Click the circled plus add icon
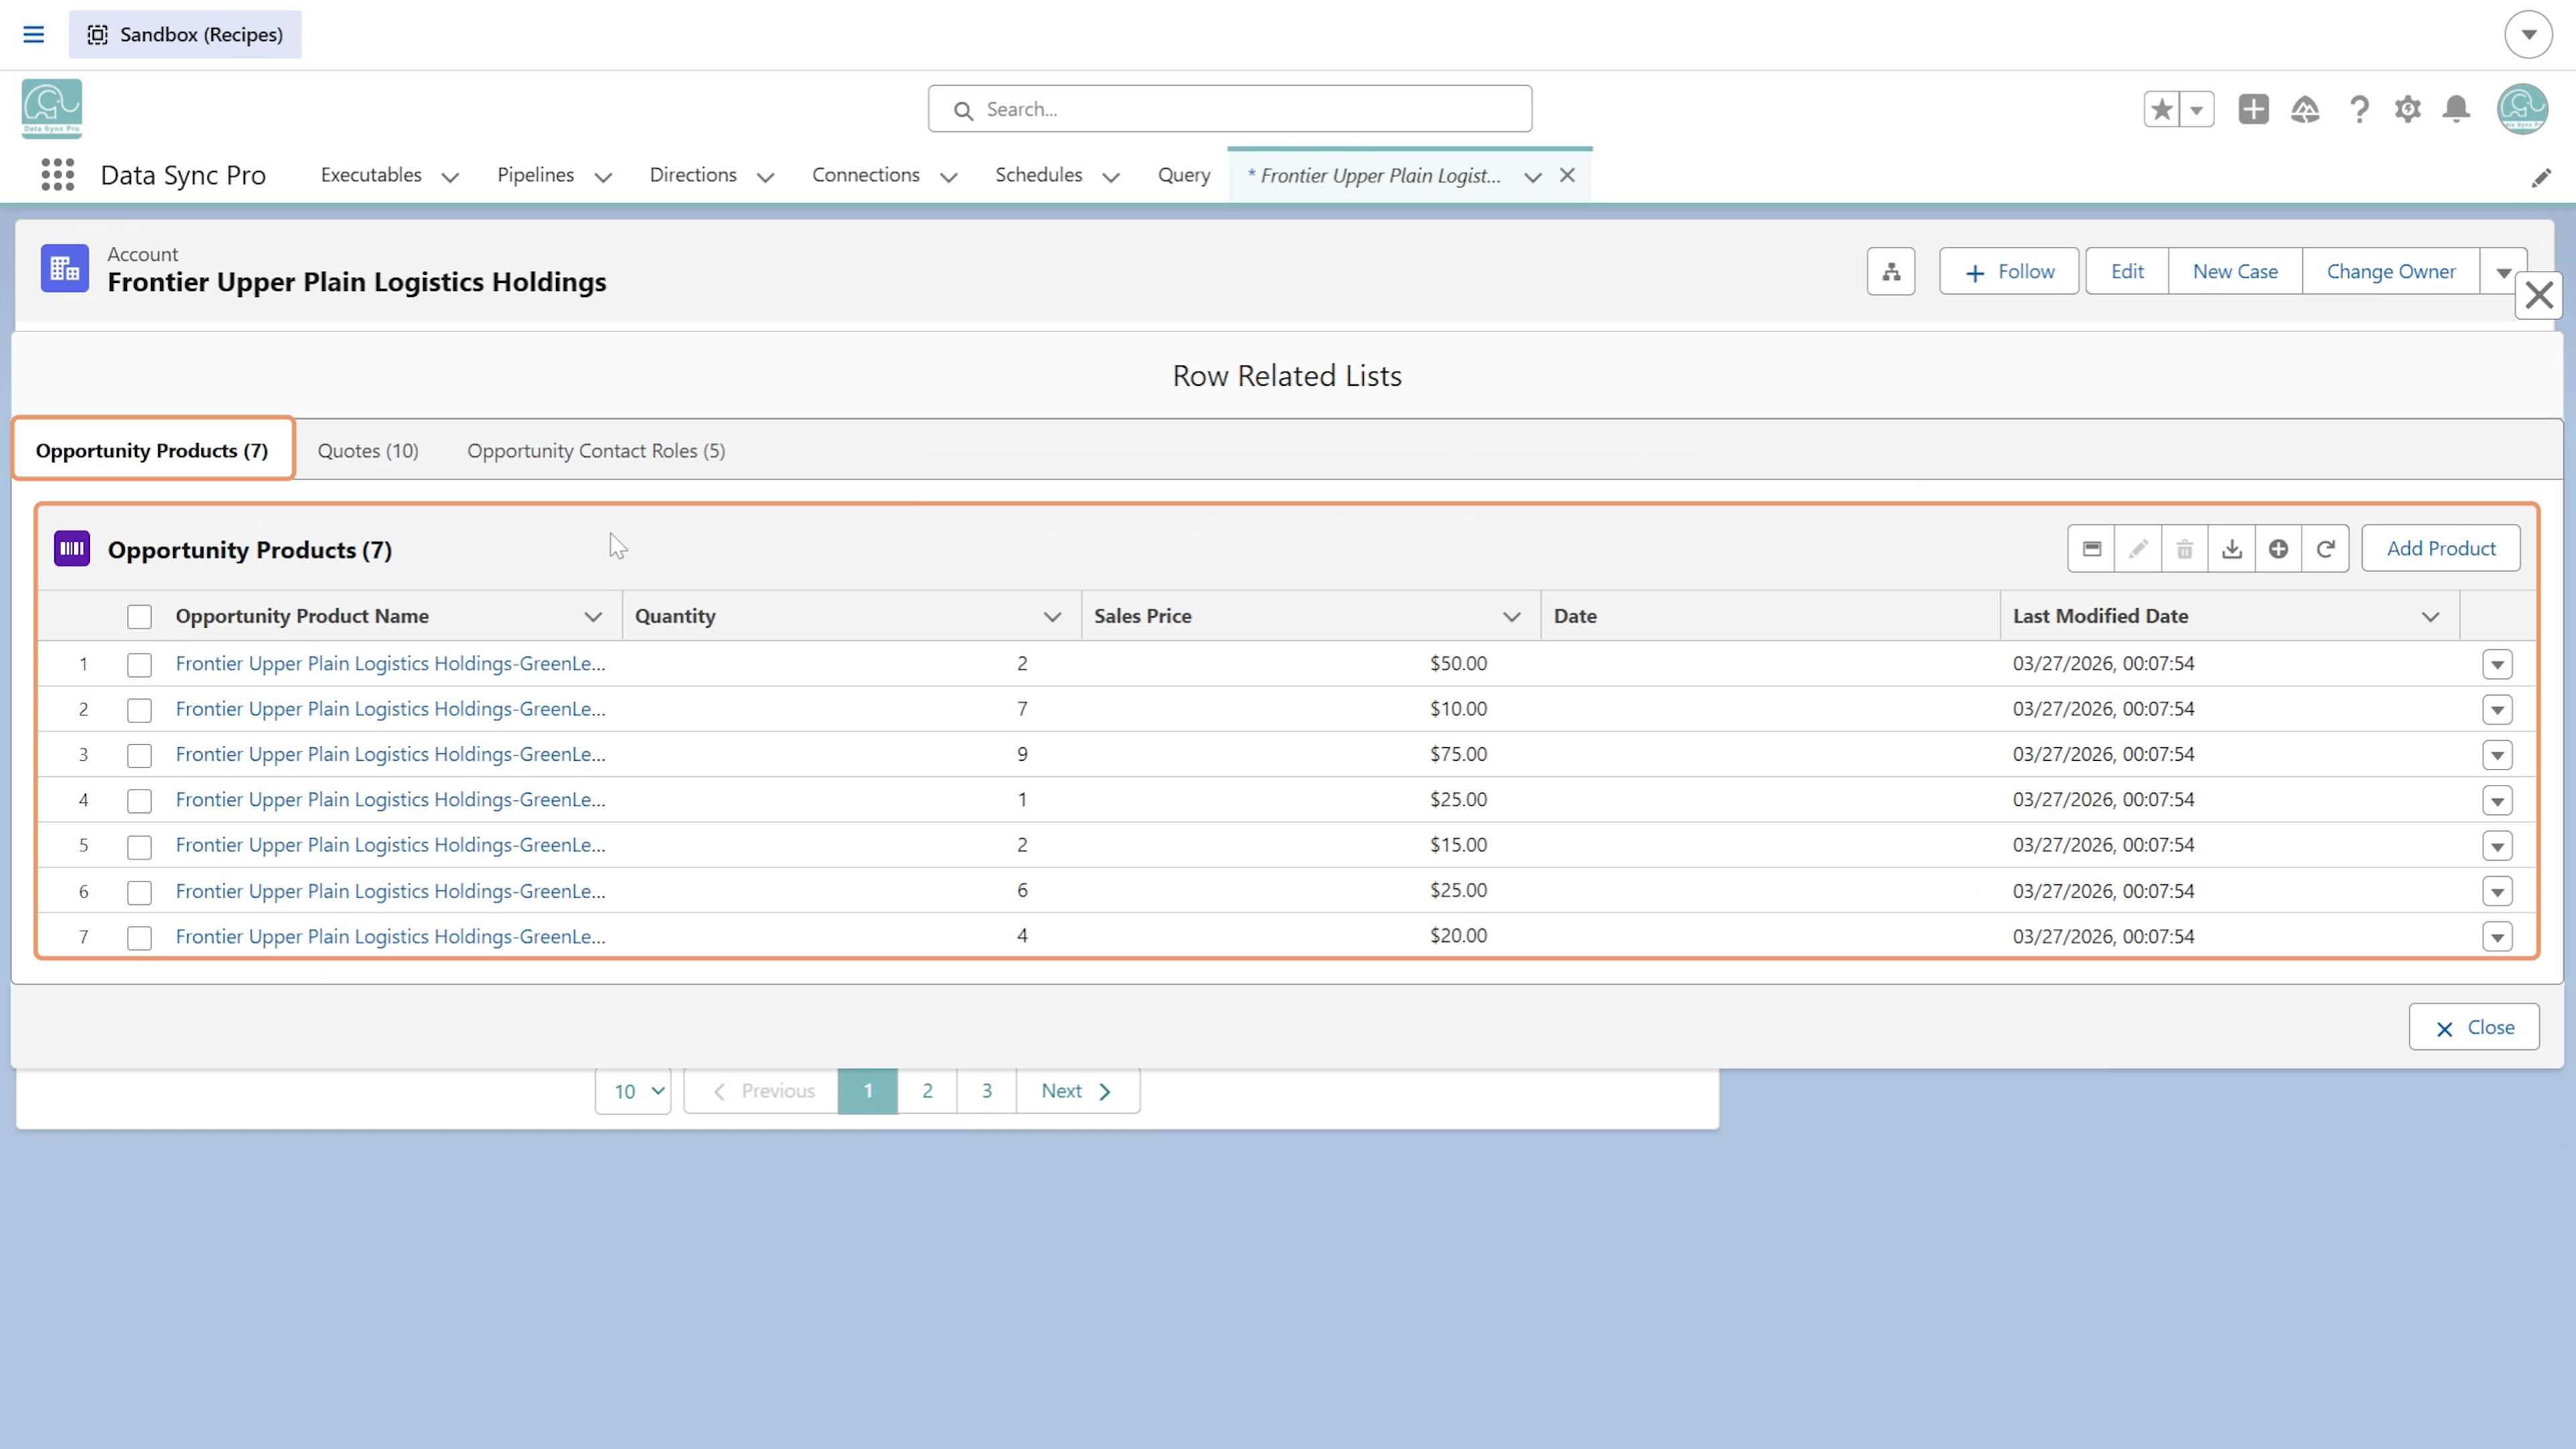 (x=2279, y=548)
